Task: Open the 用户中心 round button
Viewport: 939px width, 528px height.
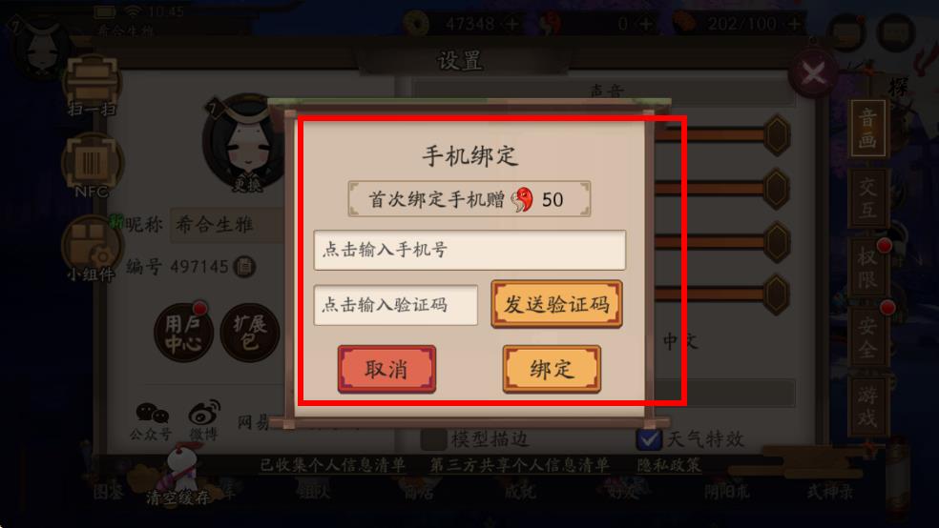Action: tap(182, 333)
